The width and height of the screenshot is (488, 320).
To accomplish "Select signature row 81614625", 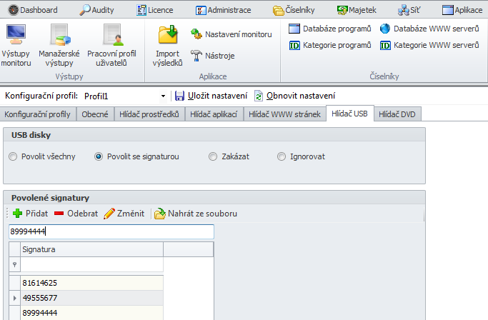I will (x=91, y=283).
